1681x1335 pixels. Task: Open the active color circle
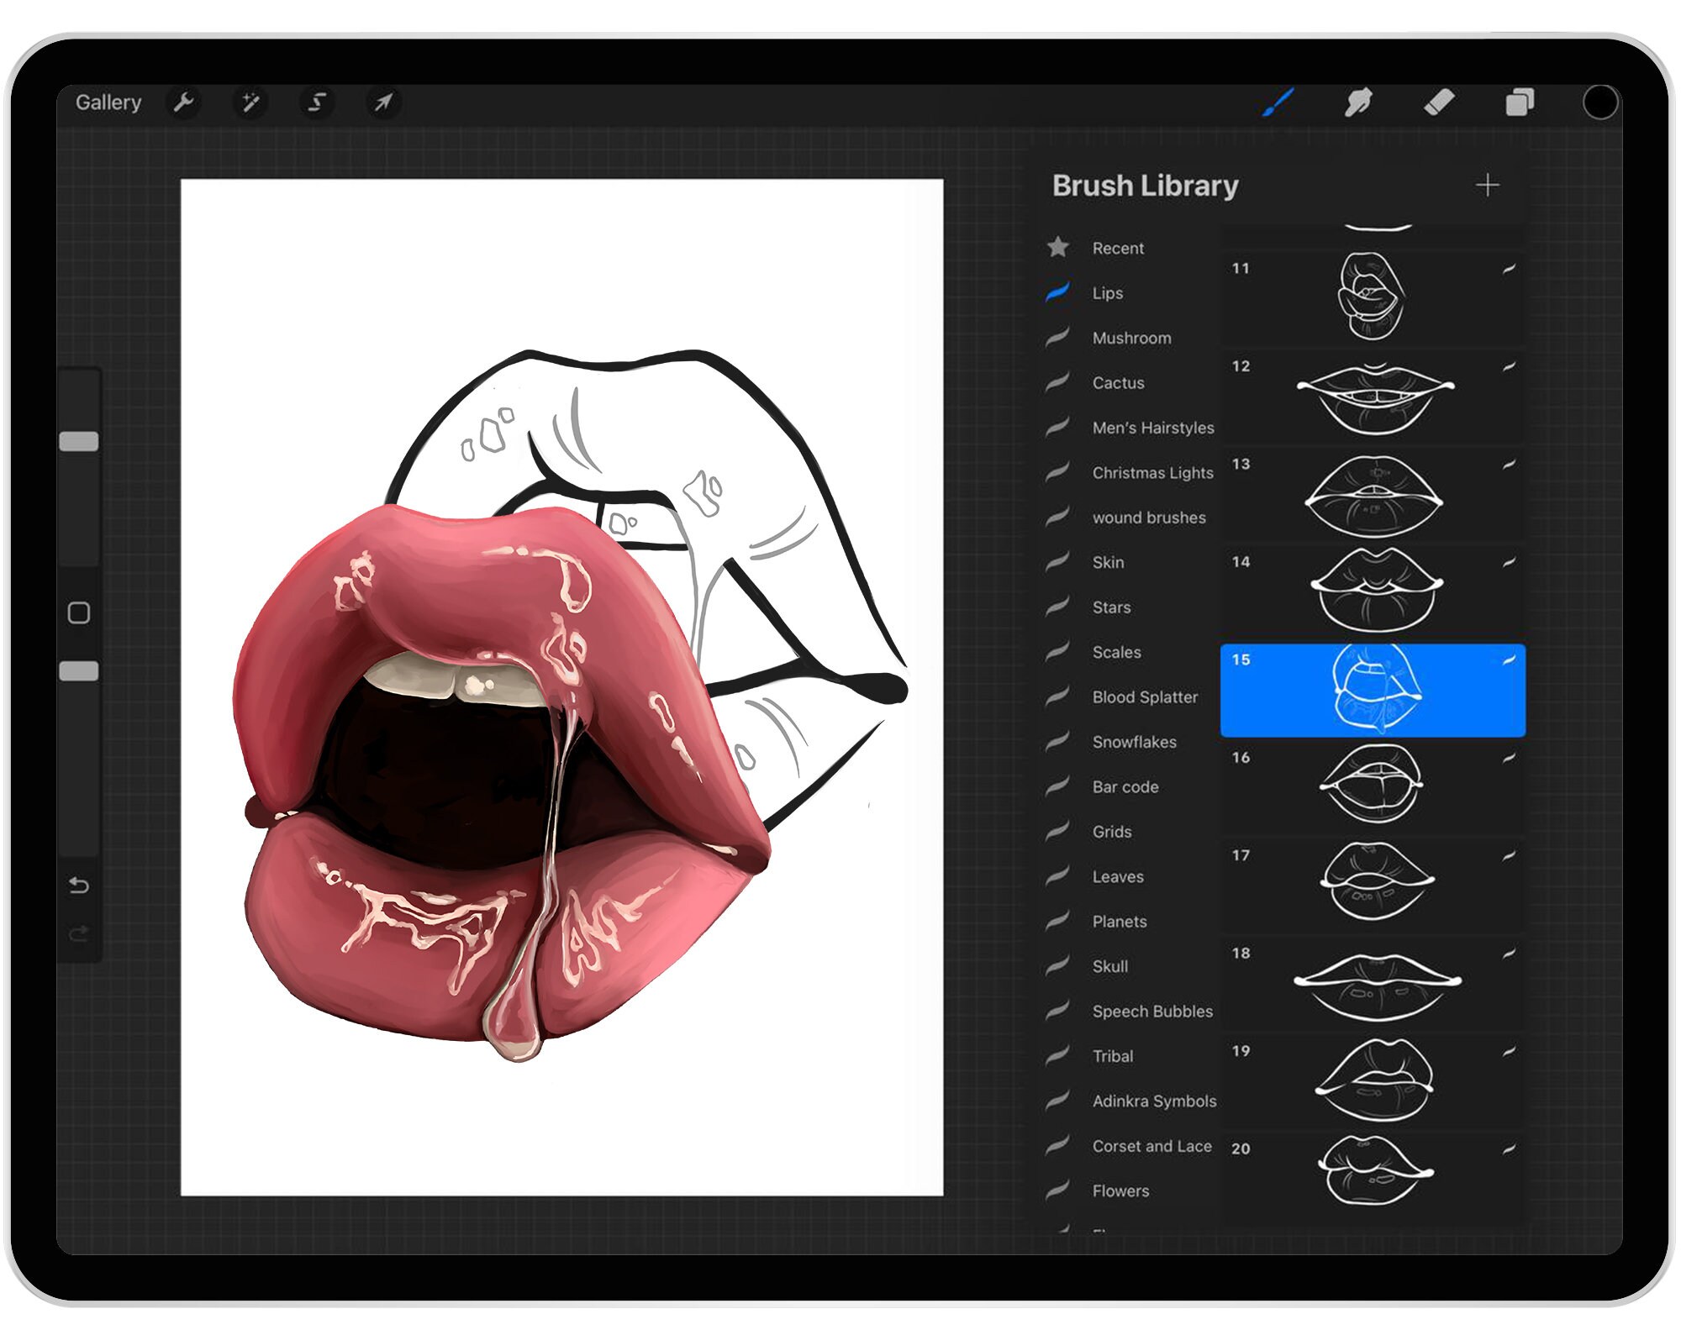pos(1599,102)
